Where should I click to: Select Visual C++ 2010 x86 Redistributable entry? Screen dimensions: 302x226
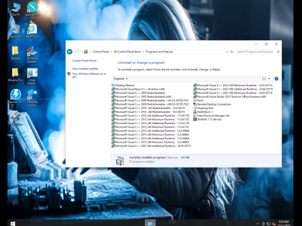point(148,112)
